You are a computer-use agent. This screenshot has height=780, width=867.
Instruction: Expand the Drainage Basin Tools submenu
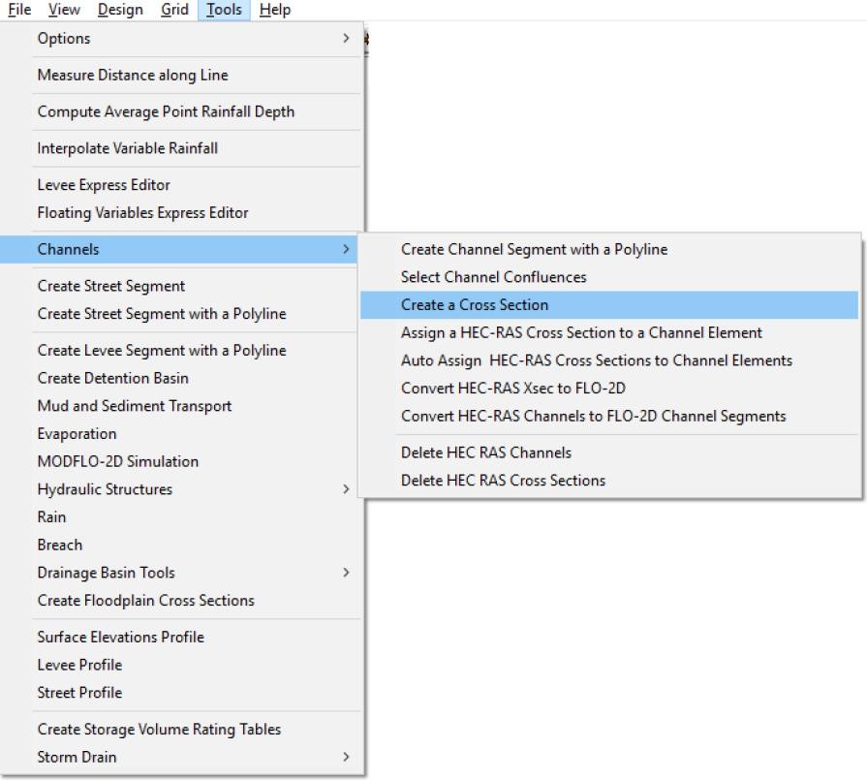pos(346,573)
